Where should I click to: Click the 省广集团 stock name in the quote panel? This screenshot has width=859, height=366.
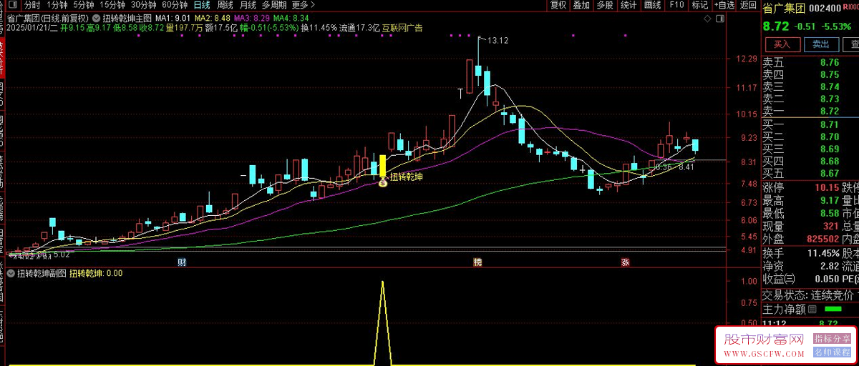(x=784, y=7)
